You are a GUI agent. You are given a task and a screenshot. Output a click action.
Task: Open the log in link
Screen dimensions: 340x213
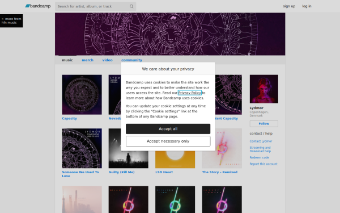(307, 6)
